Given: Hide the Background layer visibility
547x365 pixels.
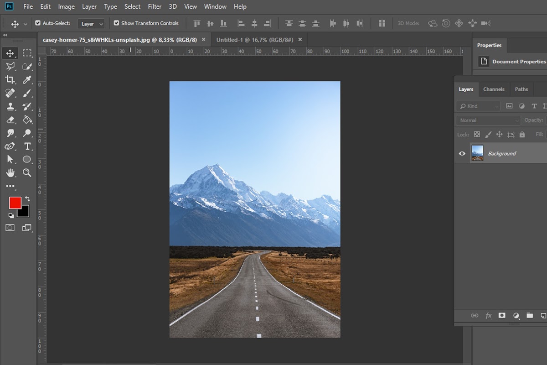Looking at the screenshot, I should click(x=462, y=153).
